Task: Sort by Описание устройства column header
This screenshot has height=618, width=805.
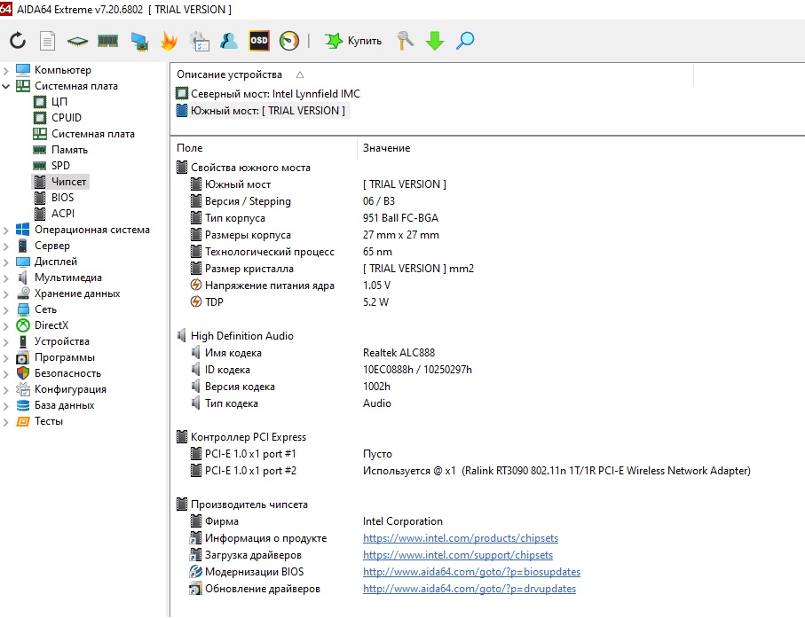Action: point(230,74)
